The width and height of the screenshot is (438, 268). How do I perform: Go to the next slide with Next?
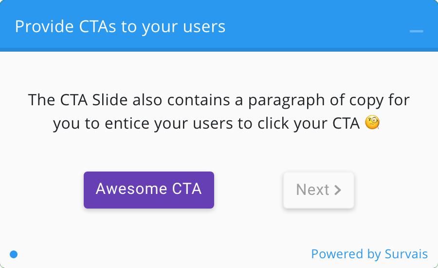click(318, 190)
